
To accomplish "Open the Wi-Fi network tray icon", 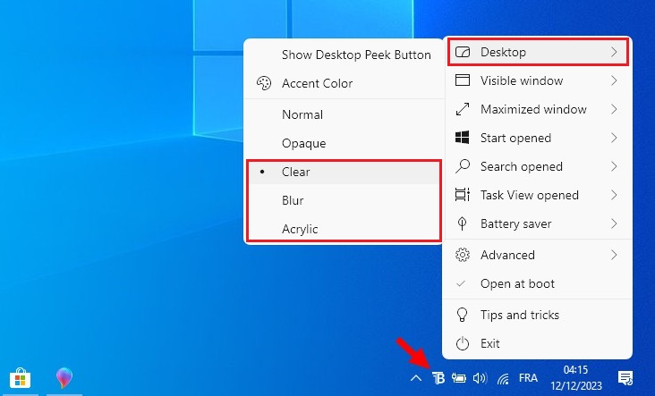I will click(x=505, y=378).
